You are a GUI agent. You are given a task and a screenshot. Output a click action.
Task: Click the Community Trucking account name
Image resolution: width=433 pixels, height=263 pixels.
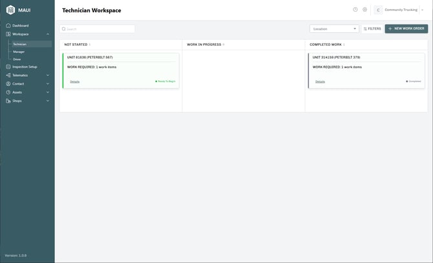[401, 10]
